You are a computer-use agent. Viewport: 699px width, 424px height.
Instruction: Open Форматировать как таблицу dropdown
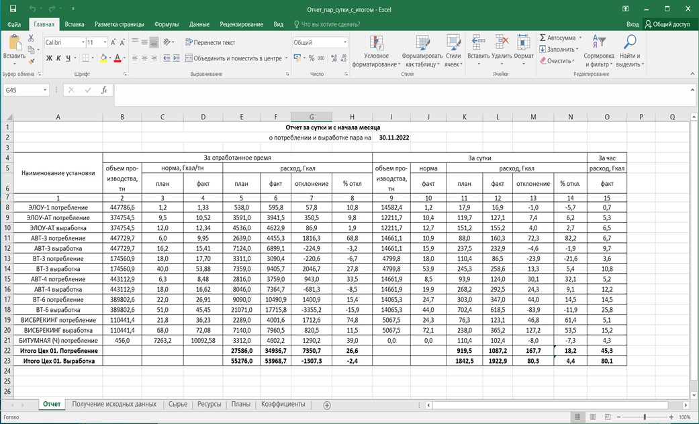pyautogui.click(x=422, y=51)
